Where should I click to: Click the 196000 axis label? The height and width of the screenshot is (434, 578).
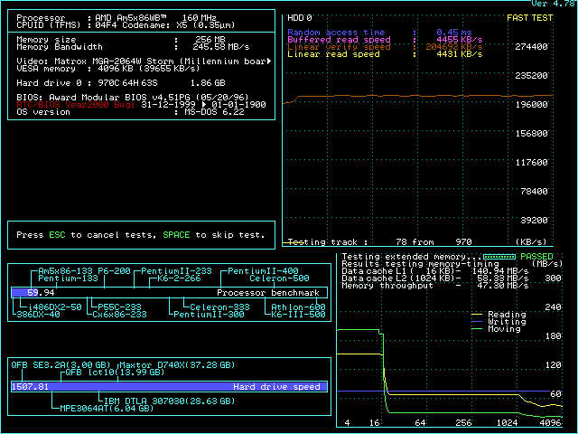[x=531, y=105]
